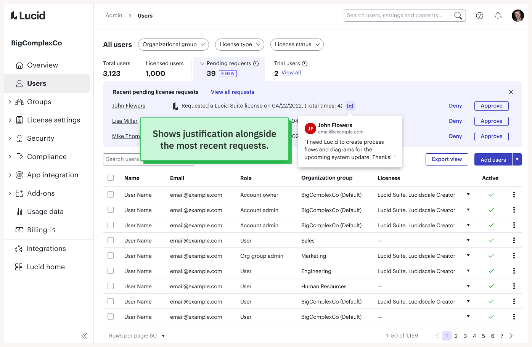Click the Lucid Suite icon in John Flowers request
Viewport: 532px width, 347px height.
point(175,106)
